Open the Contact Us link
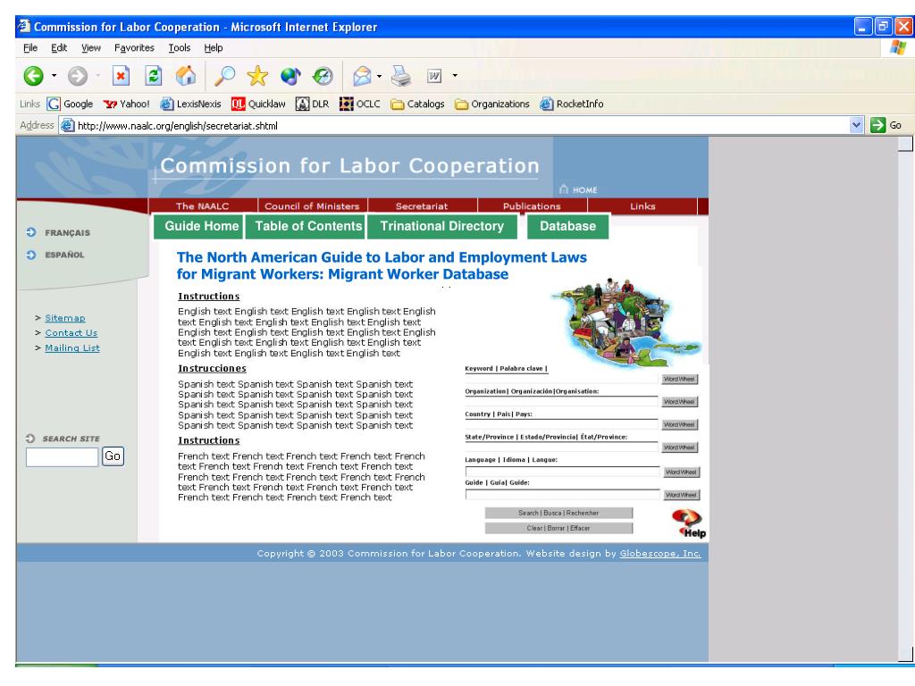915x686 pixels. 71,332
